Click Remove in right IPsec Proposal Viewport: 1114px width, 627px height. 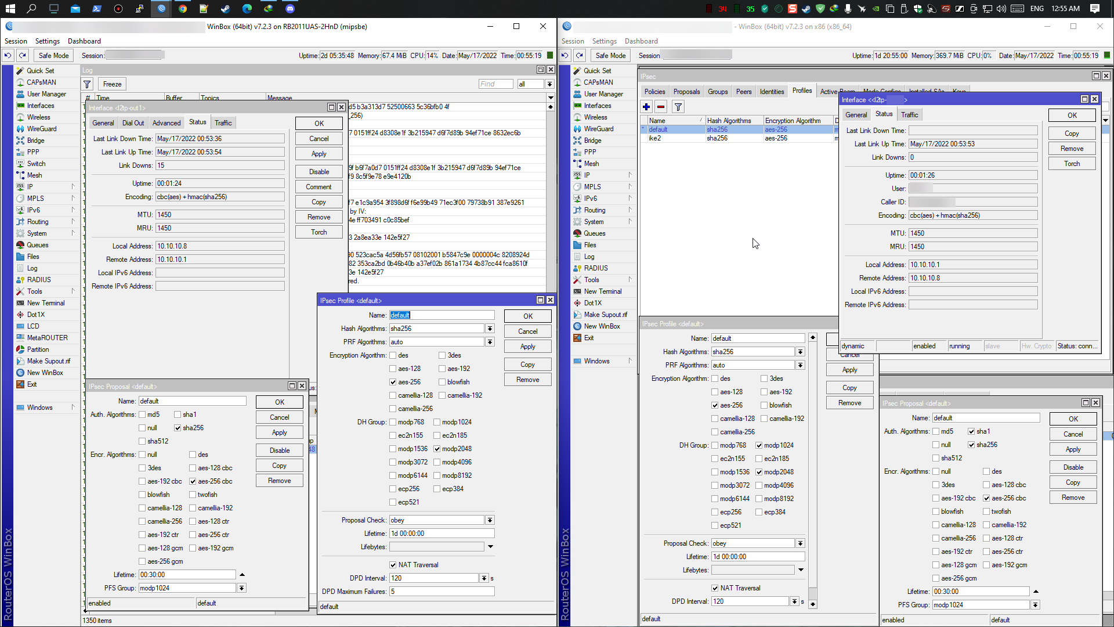coord(1073,498)
